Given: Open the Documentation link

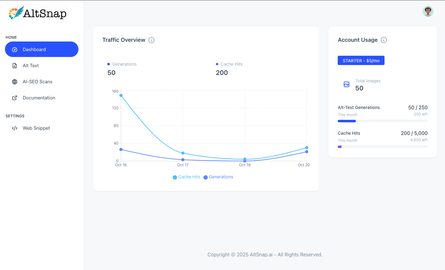Looking at the screenshot, I should click(39, 98).
